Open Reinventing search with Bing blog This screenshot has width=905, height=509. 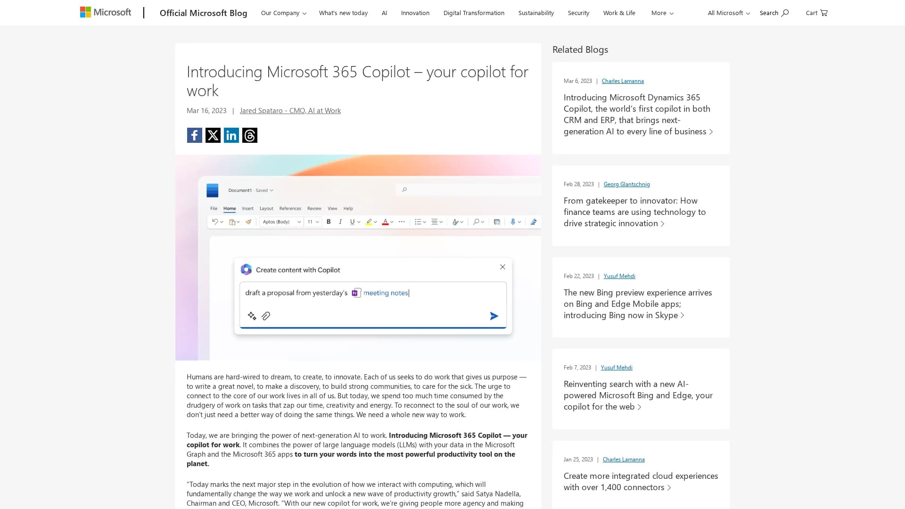point(638,395)
